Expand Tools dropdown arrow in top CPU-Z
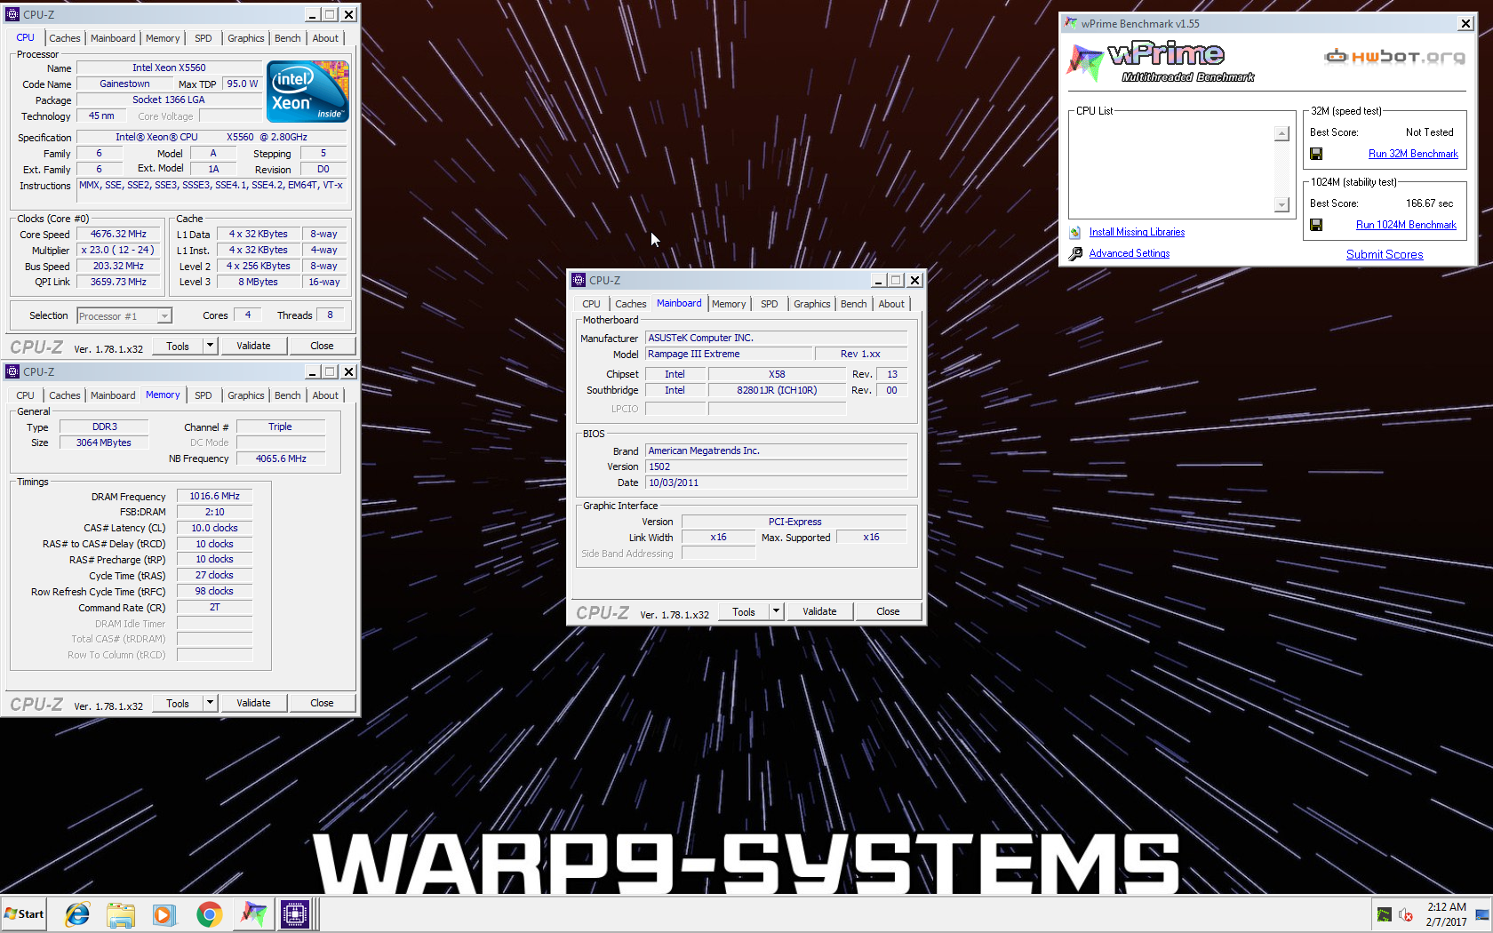Screen dimensions: 1493x933 coord(210,346)
